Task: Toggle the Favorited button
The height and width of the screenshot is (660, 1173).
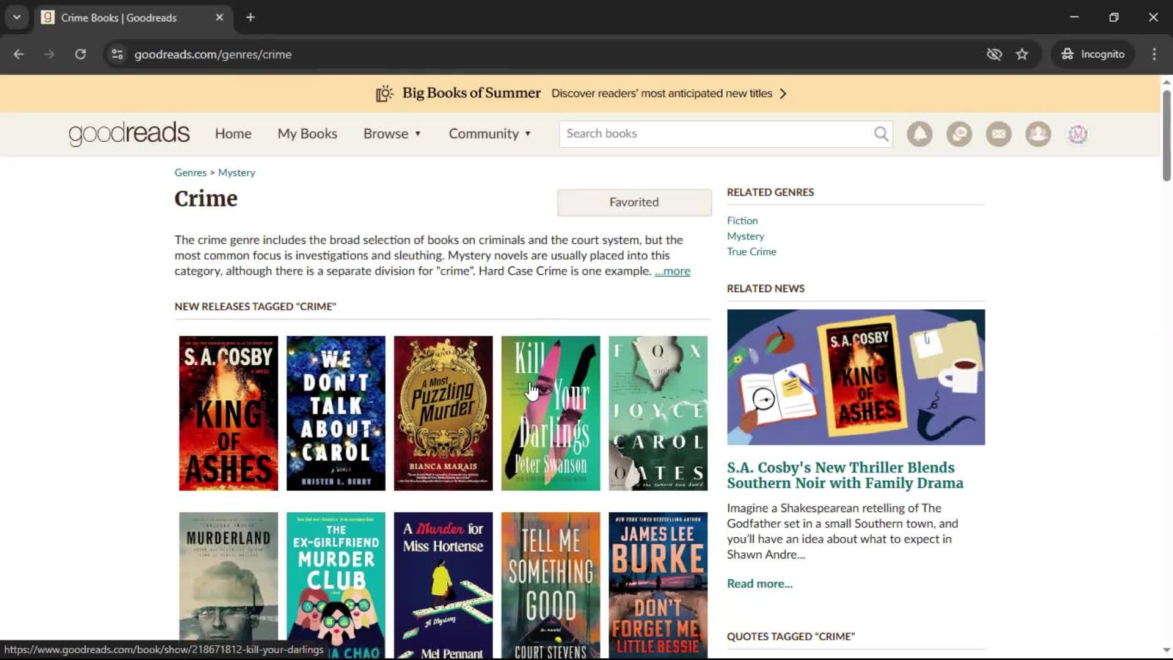Action: point(634,202)
